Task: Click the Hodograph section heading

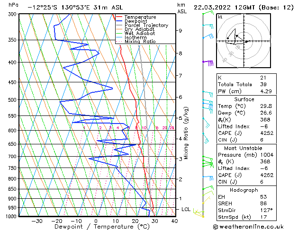Action: [x=244, y=190]
